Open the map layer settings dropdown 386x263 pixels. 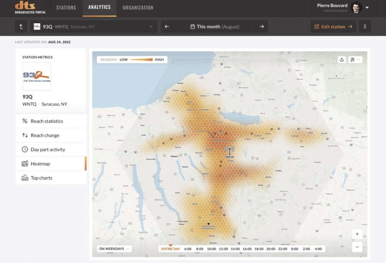pyautogui.click(x=355, y=60)
